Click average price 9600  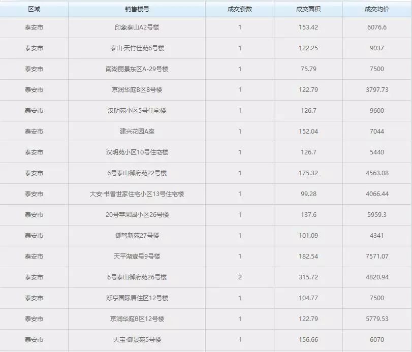tap(377, 111)
